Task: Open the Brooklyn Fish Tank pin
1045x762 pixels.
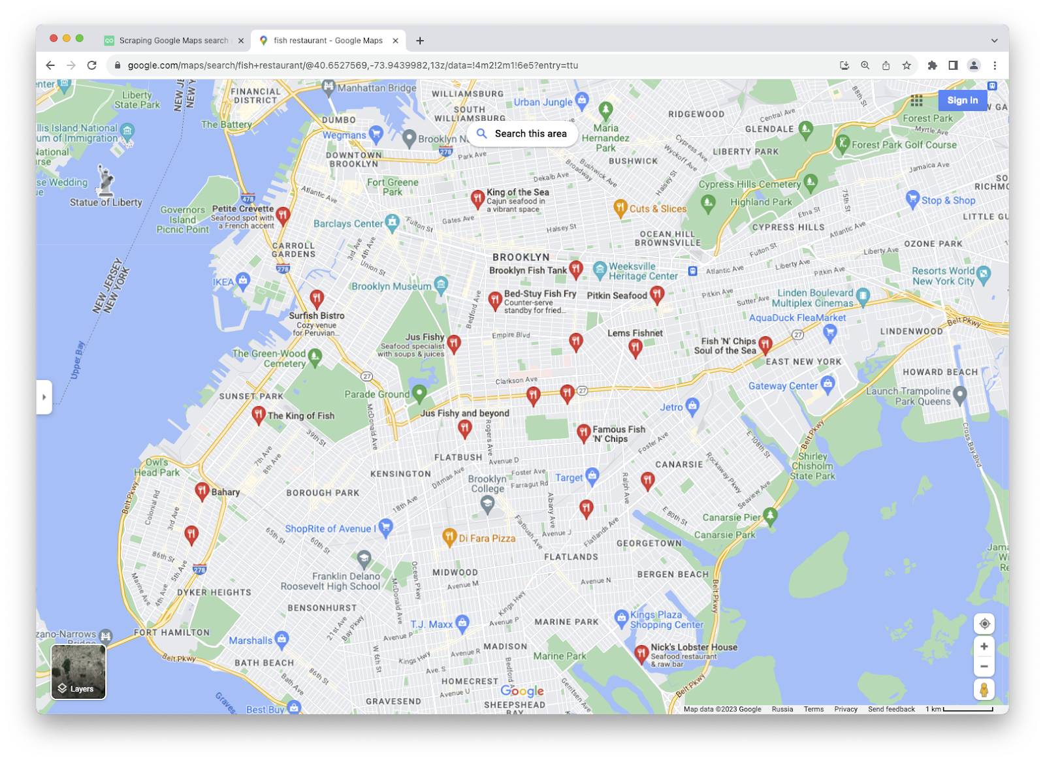Action: pyautogui.click(x=575, y=269)
